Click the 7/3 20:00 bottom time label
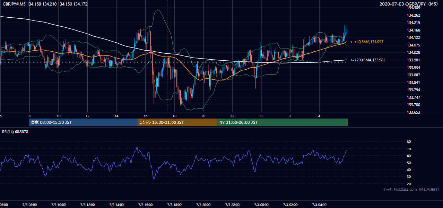This screenshot has height=208, width=443. [x=203, y=205]
